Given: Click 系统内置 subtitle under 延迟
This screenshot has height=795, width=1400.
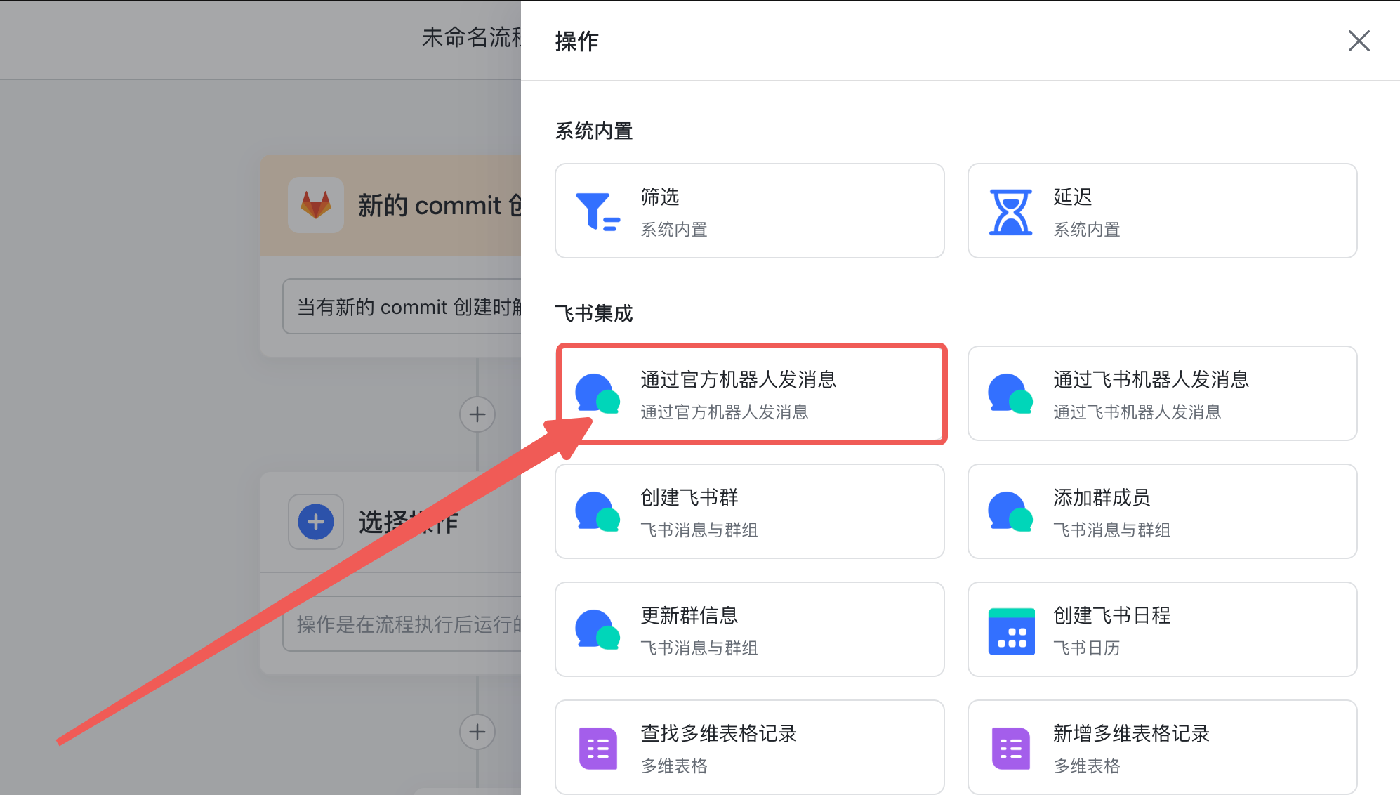Looking at the screenshot, I should [x=1087, y=229].
